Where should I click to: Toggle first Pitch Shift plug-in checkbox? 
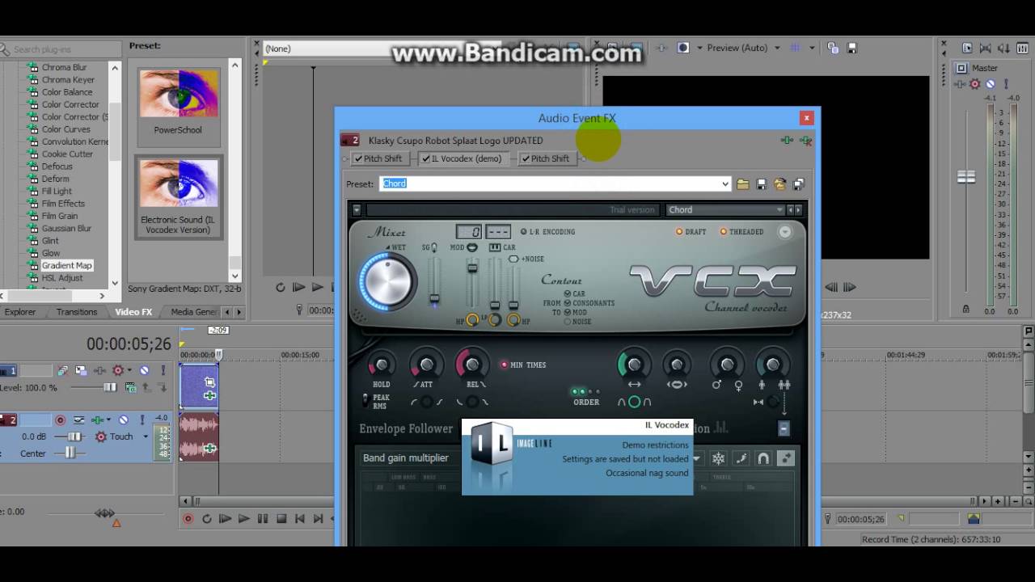pos(358,159)
